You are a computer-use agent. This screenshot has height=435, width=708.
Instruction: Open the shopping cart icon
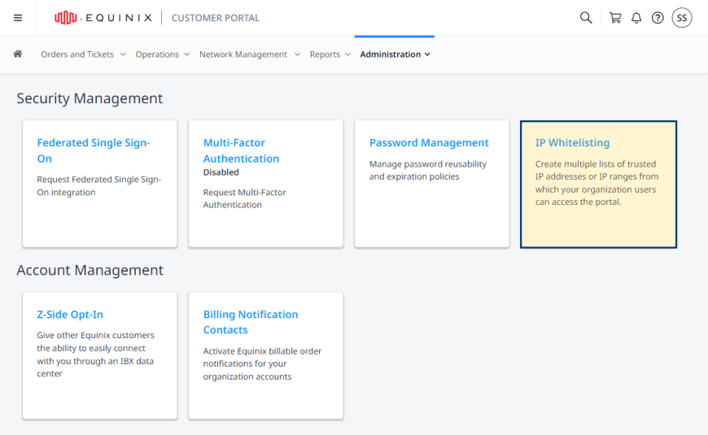pyautogui.click(x=615, y=18)
